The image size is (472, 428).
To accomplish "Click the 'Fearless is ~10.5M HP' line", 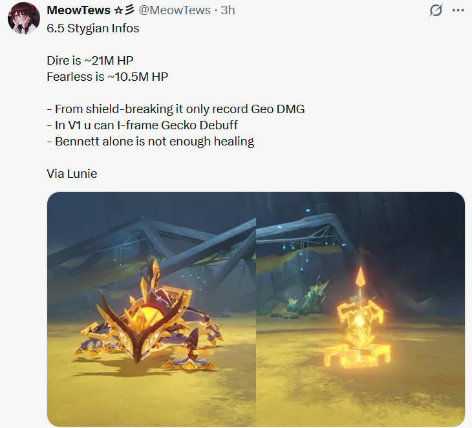I will point(107,77).
